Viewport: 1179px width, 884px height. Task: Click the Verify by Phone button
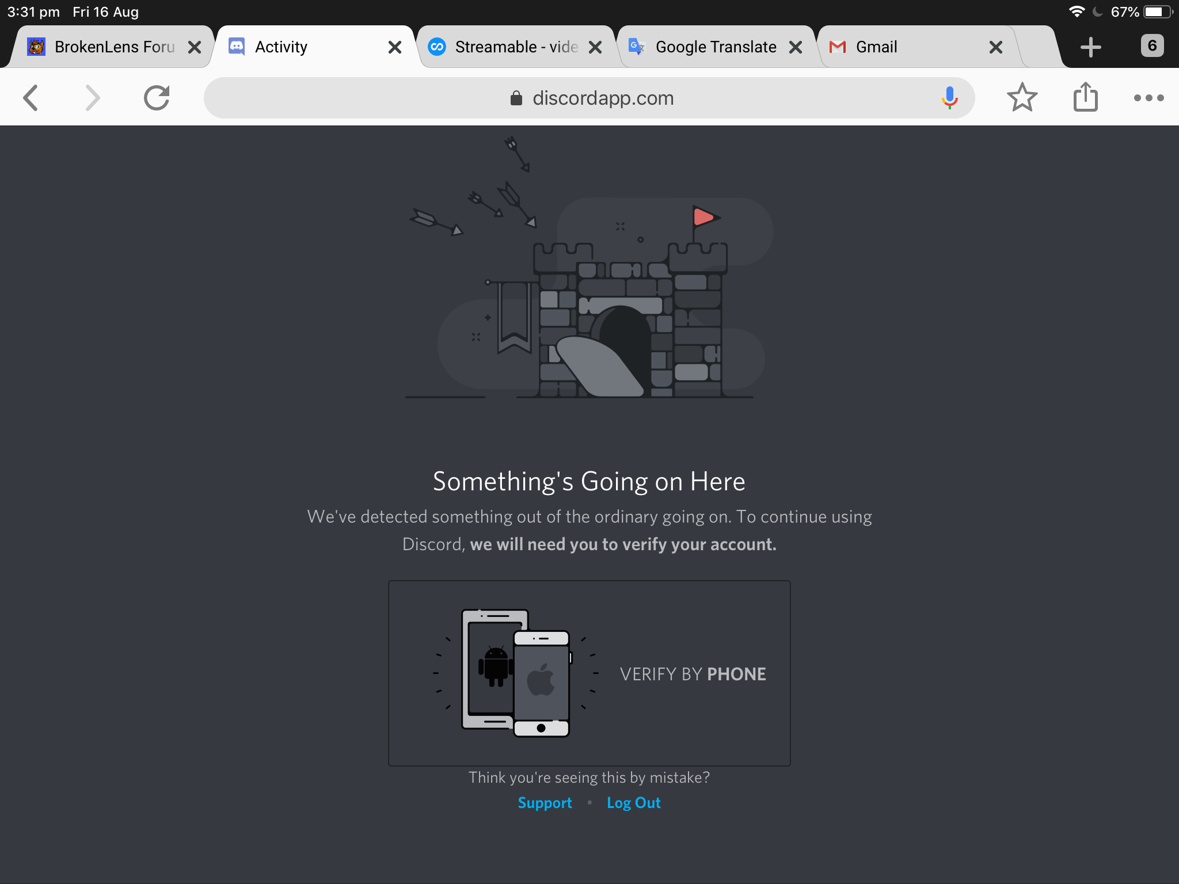click(589, 673)
